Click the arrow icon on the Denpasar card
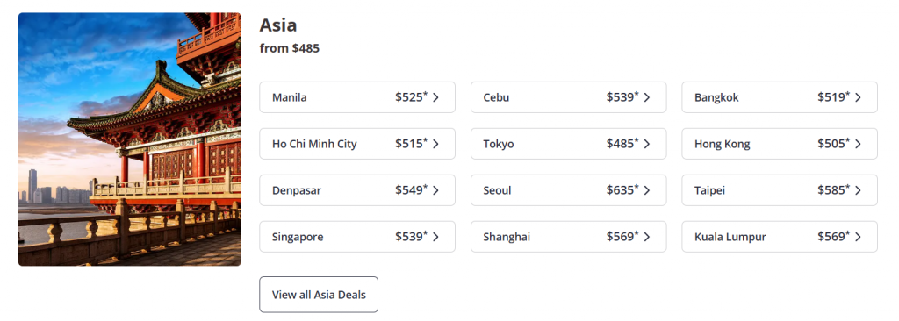899x321 pixels. (435, 190)
